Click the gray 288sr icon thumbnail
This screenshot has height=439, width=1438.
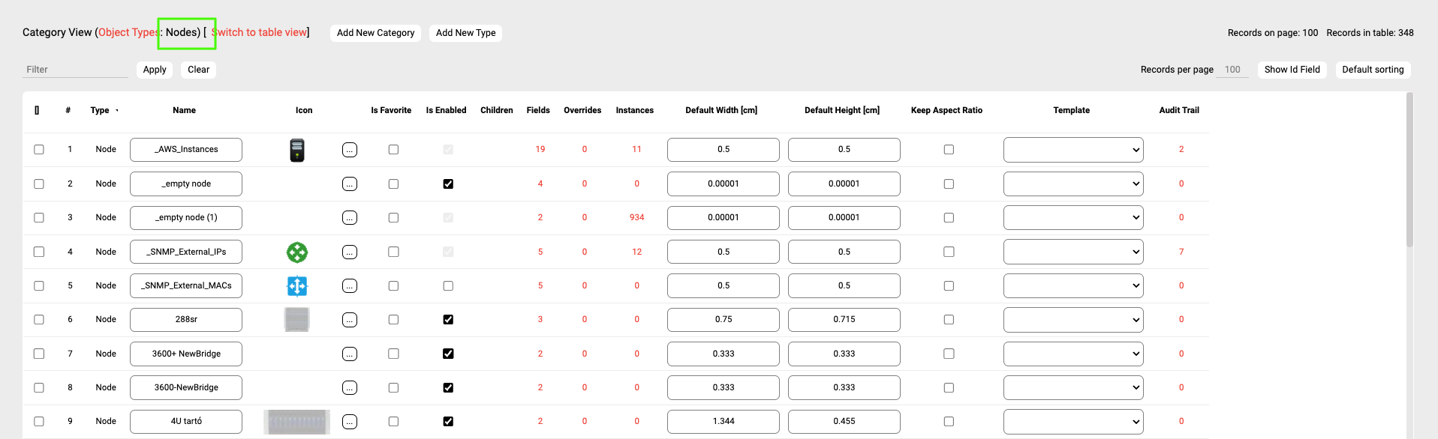pyautogui.click(x=297, y=320)
